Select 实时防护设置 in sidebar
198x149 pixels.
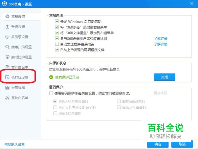tap(22, 57)
